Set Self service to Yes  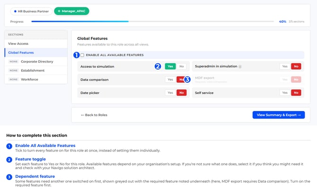tap(285, 93)
